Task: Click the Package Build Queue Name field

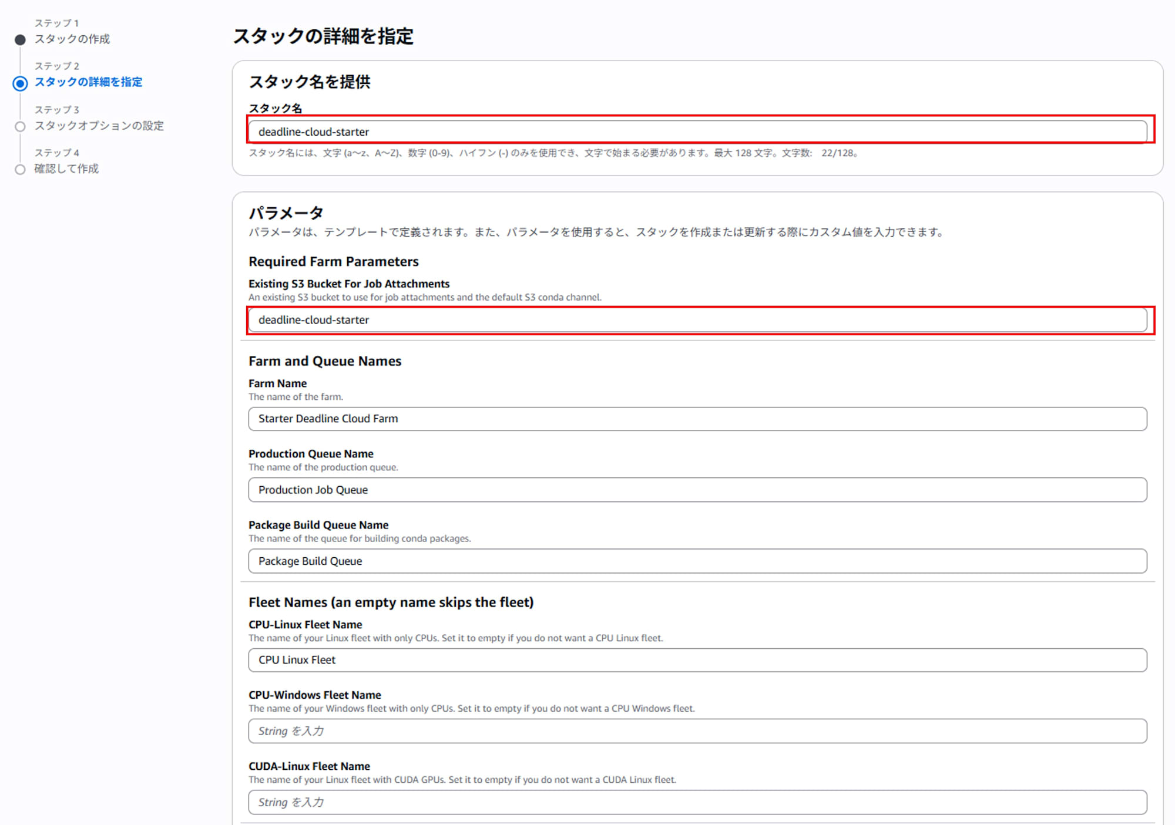Action: [x=697, y=561]
